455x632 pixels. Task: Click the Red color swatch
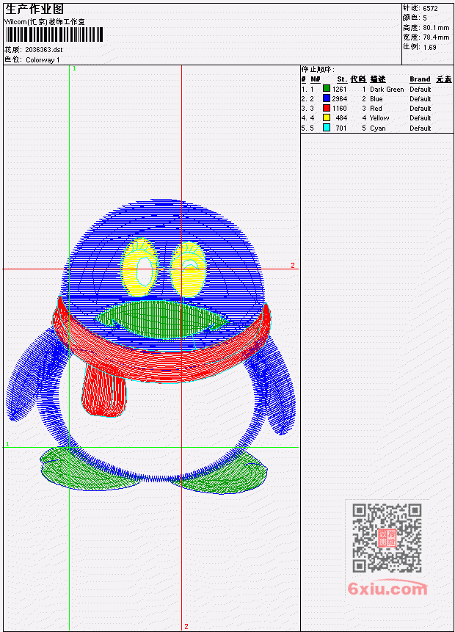tap(327, 108)
